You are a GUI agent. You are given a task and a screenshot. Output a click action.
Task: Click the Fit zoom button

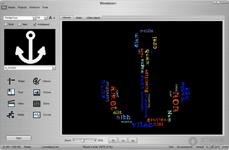click(113, 140)
